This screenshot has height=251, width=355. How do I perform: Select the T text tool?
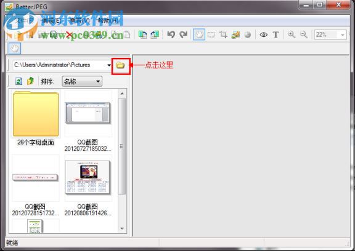275,35
